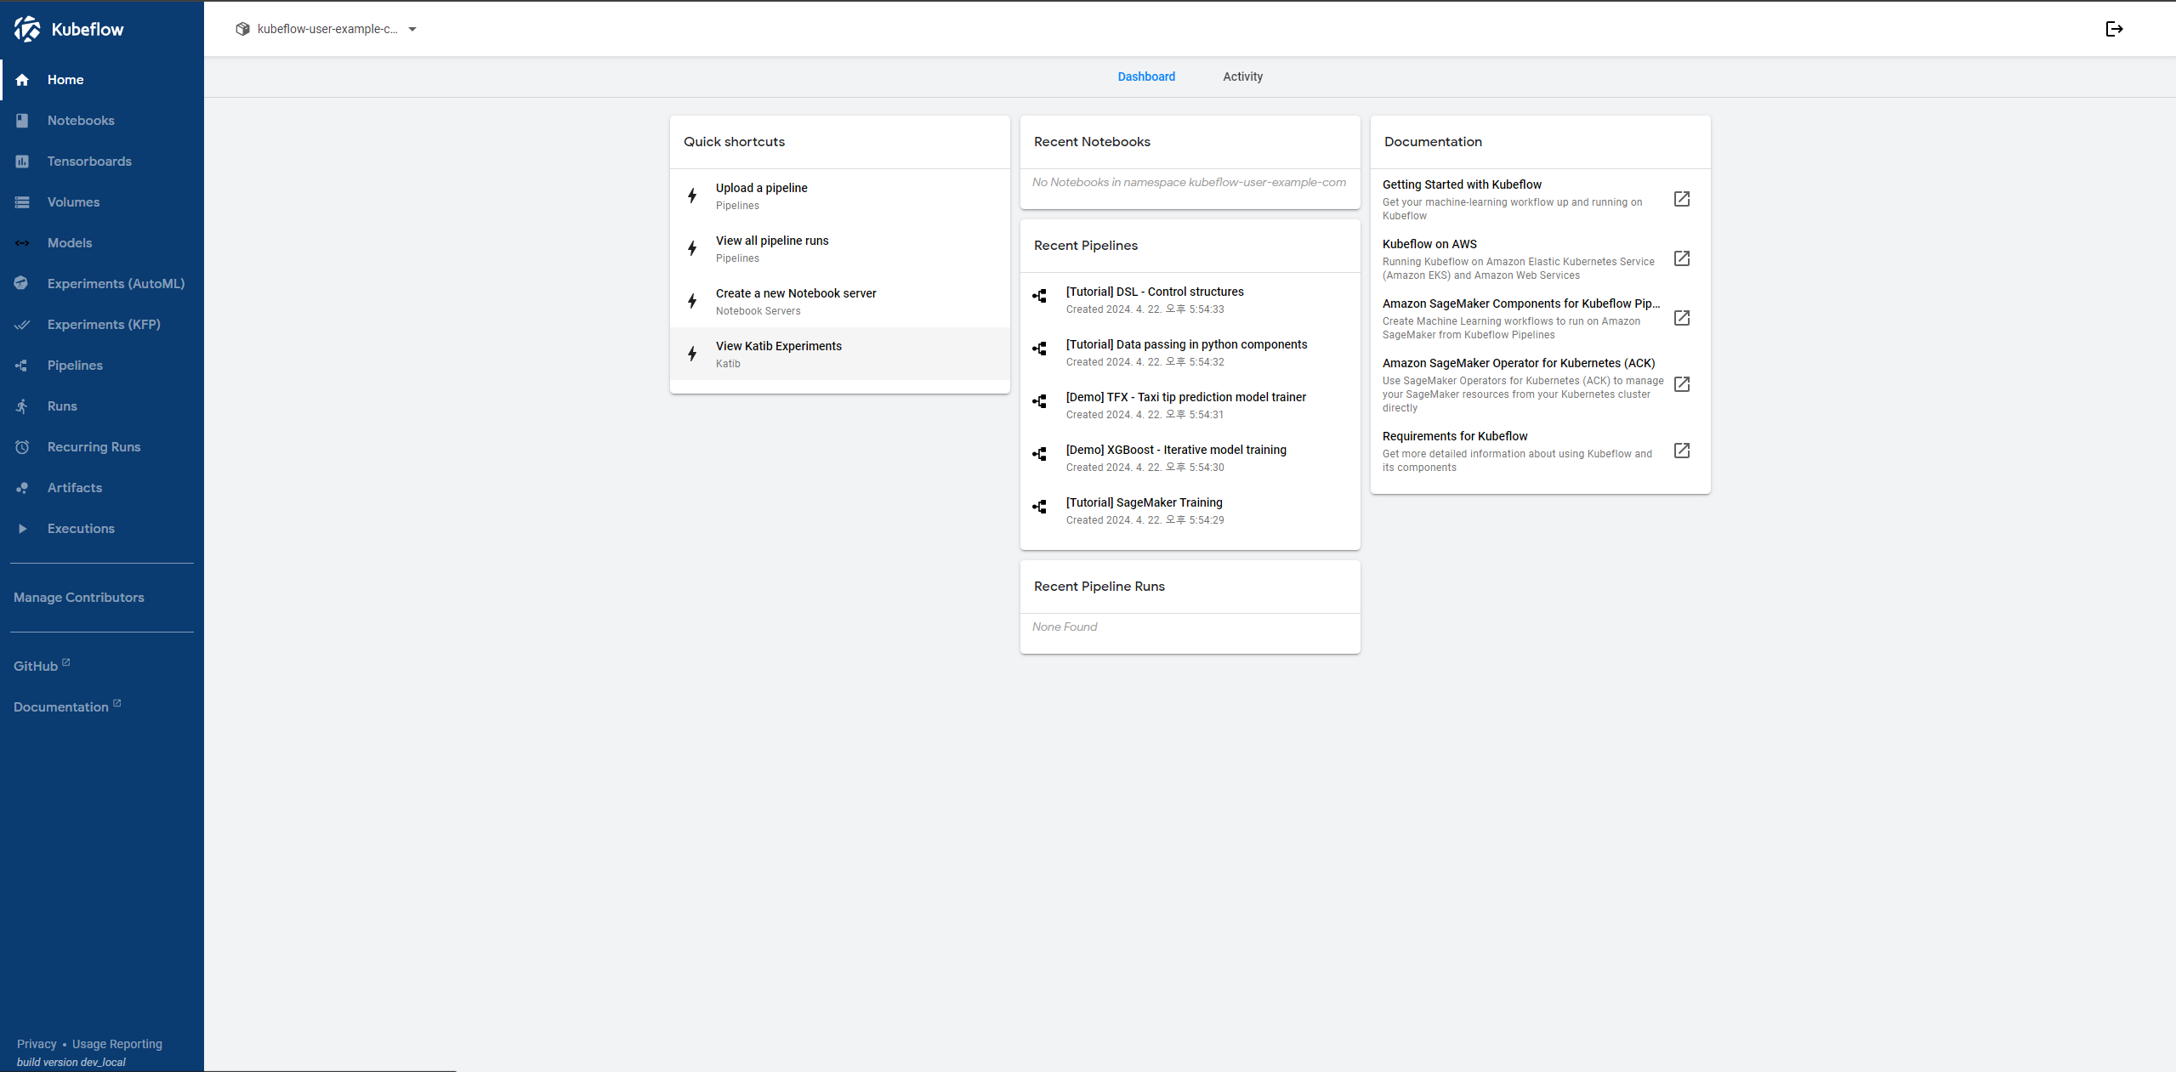Viewport: 2176px width, 1072px height.
Task: Click the Privacy link at the bottom
Action: [x=37, y=1044]
